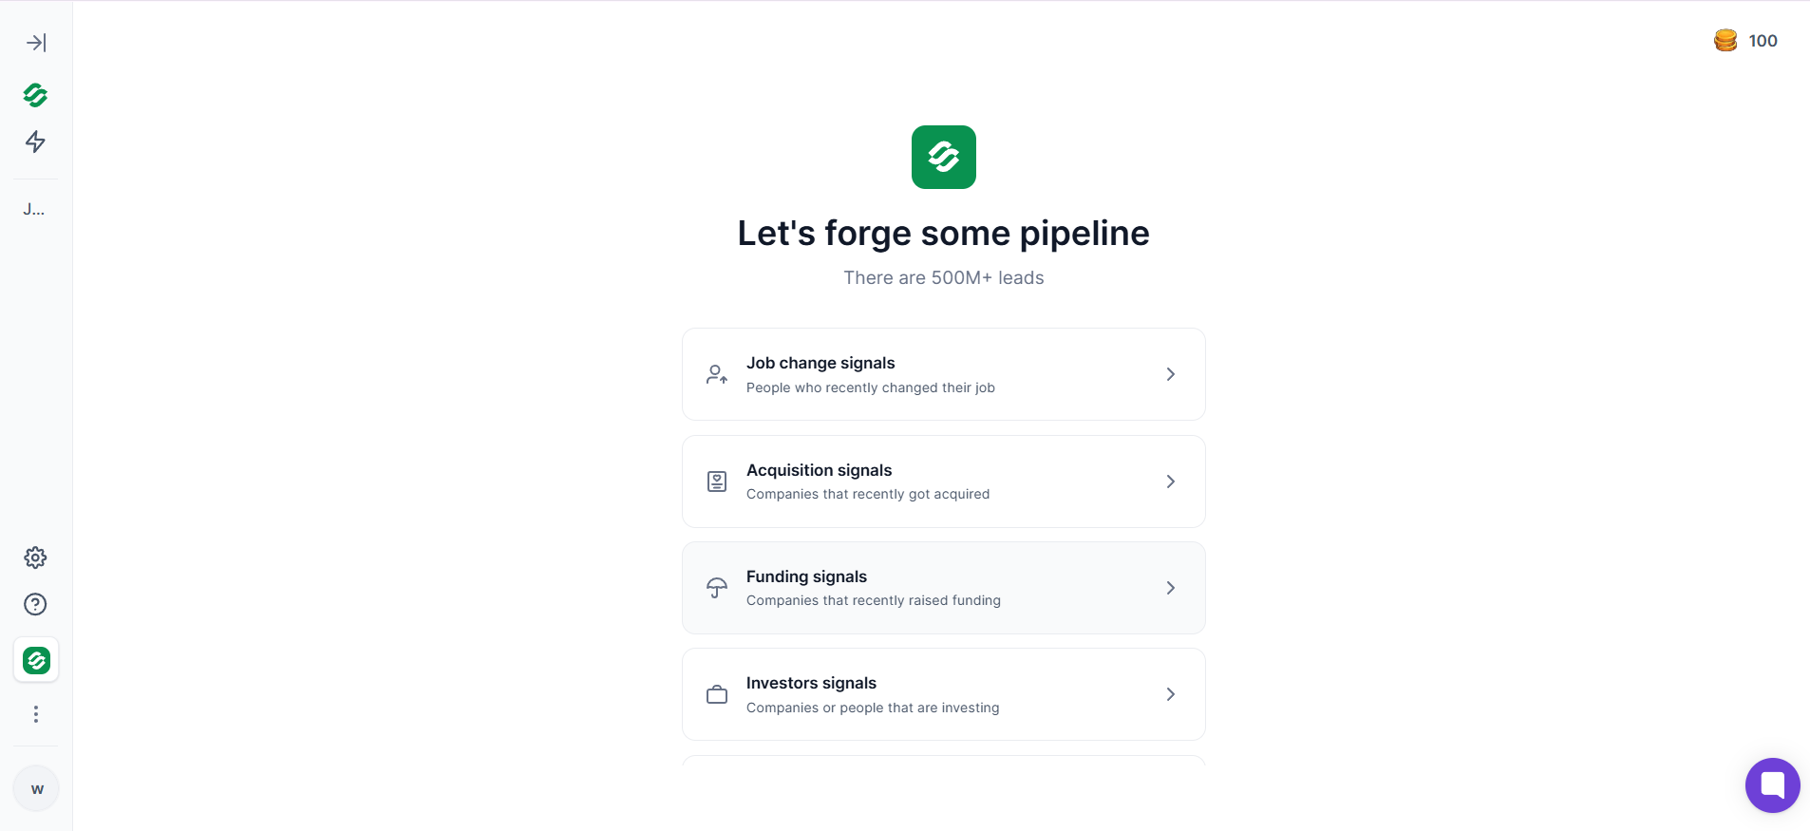Open the green logo home icon in sidebar
The height and width of the screenshot is (831, 1810).
coord(36,95)
